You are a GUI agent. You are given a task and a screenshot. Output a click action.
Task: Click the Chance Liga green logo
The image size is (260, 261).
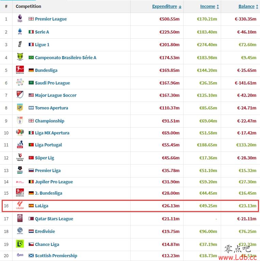pyautogui.click(x=20, y=244)
